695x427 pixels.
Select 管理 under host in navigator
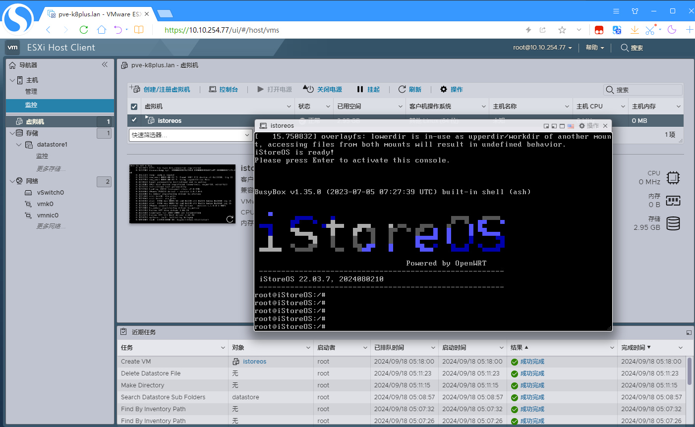[x=31, y=91]
